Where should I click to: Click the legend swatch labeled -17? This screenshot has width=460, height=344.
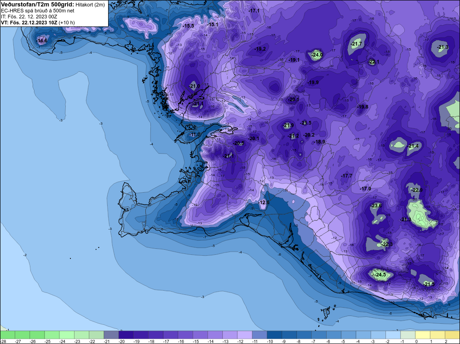[171, 335]
